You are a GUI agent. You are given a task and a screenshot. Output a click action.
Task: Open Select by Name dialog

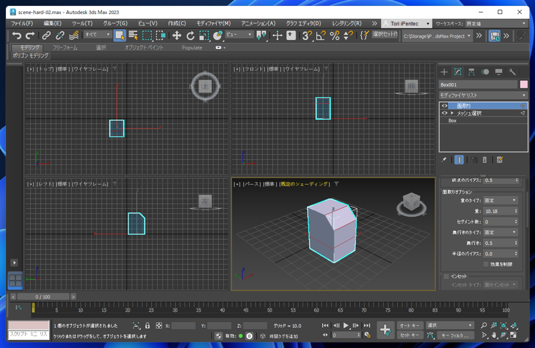click(133, 35)
